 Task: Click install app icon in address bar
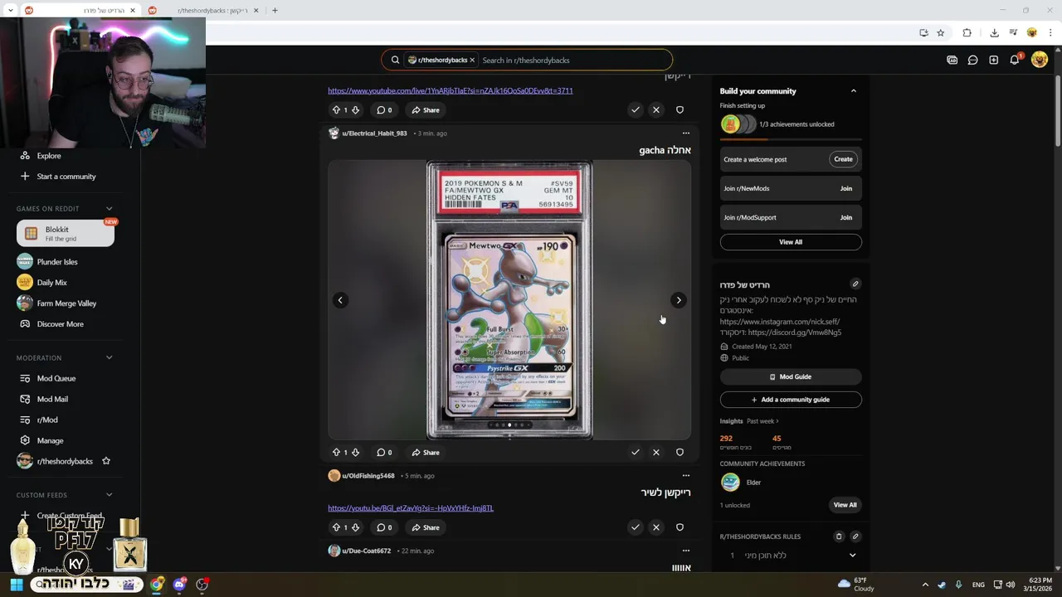923,32
